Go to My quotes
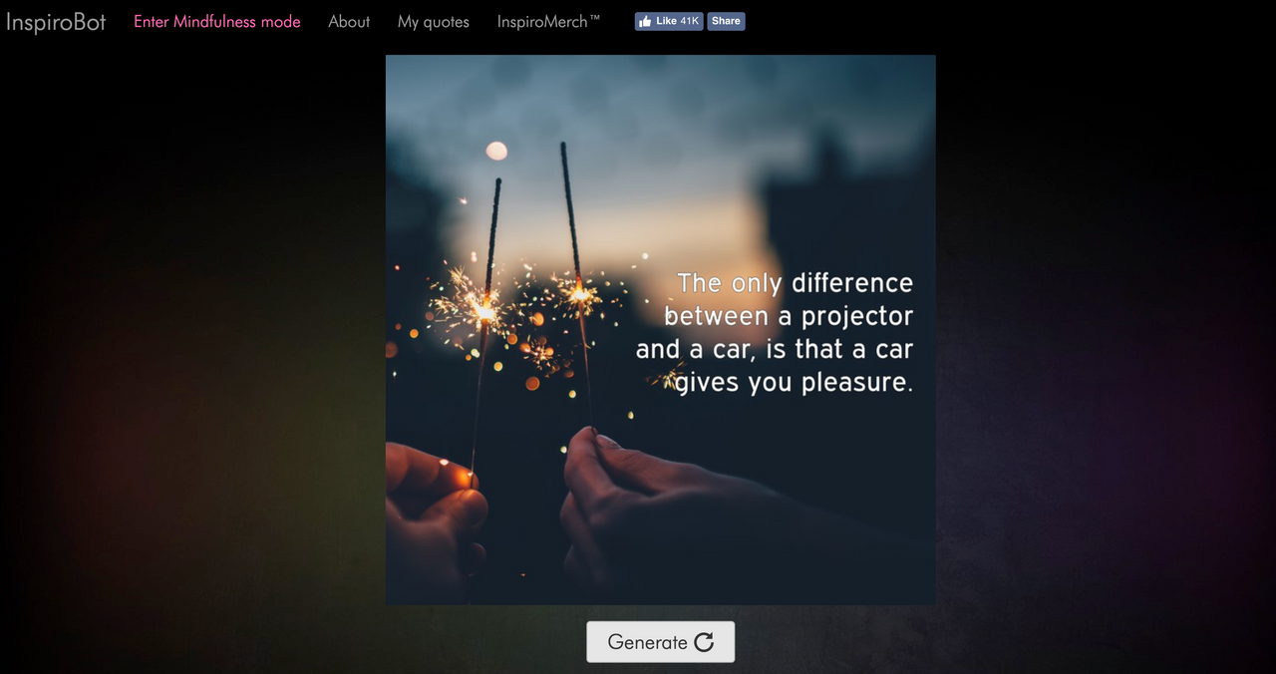This screenshot has height=674, width=1276. [434, 22]
